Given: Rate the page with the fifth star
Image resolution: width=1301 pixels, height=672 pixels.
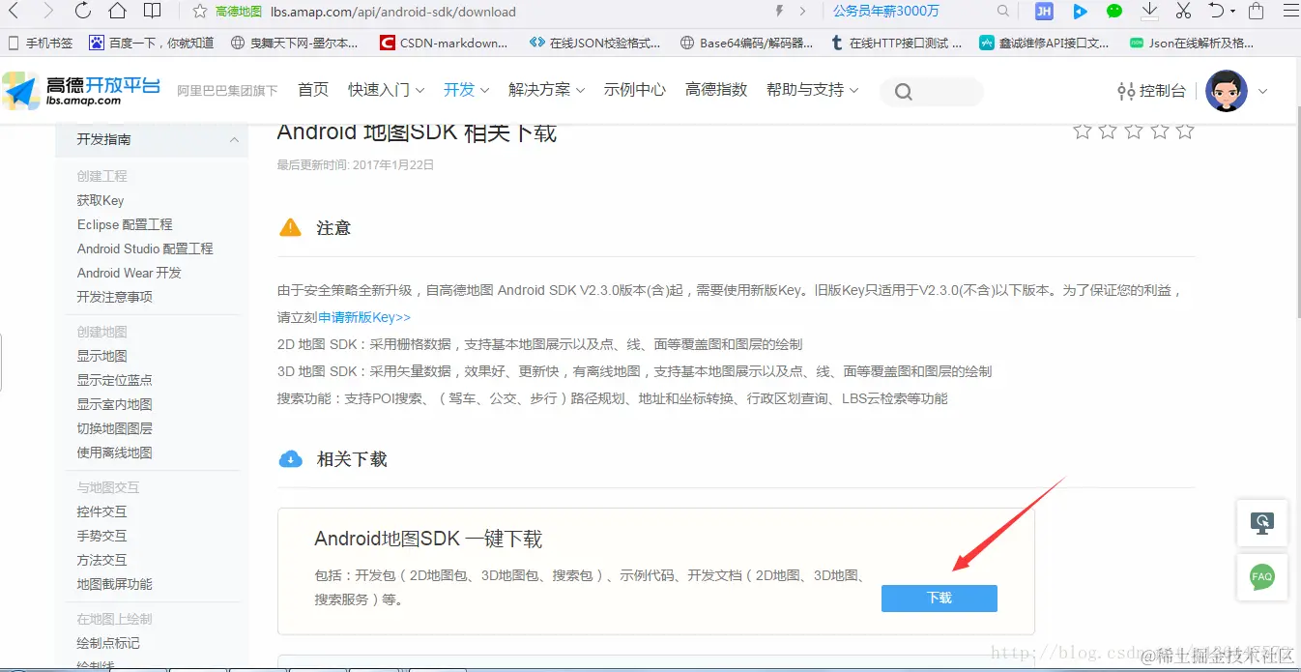Looking at the screenshot, I should [x=1185, y=131].
